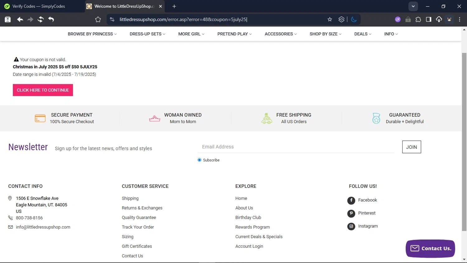Viewport: 467px width, 263px height.
Task: Open browser three-dot menu
Action: pyautogui.click(x=460, y=19)
